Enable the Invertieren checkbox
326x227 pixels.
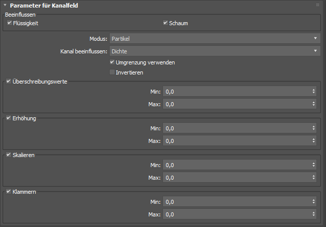coord(112,72)
